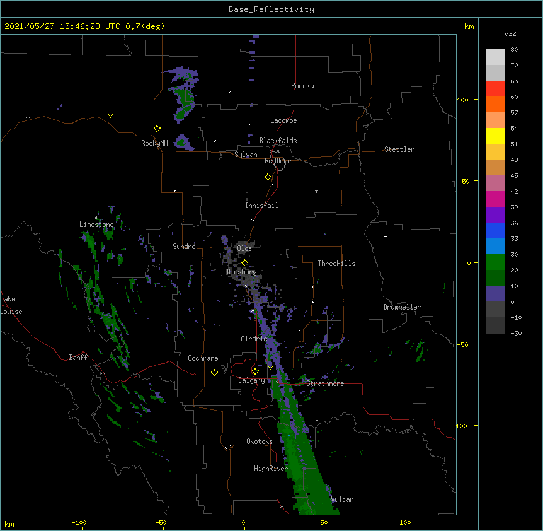The height and width of the screenshot is (531, 543).
Task: Select the Lacombe city label
Action: click(283, 120)
